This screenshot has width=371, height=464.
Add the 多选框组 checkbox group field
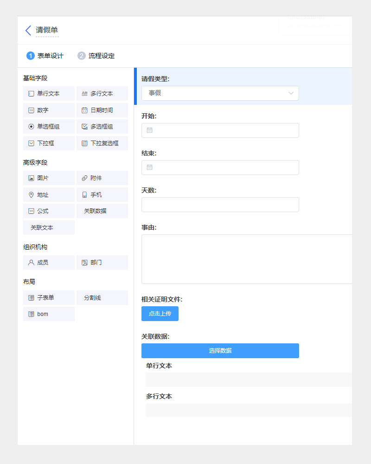pyautogui.click(x=102, y=127)
